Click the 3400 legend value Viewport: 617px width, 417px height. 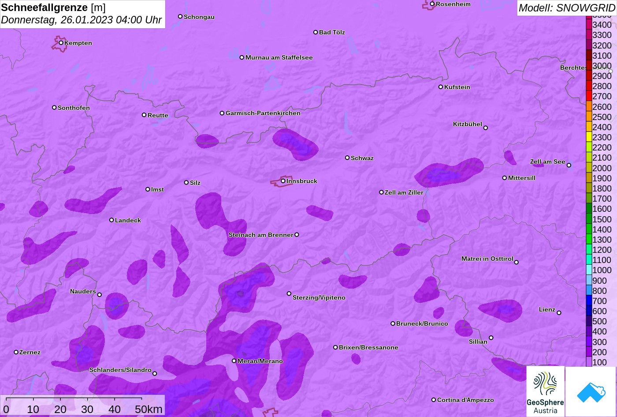(602, 25)
